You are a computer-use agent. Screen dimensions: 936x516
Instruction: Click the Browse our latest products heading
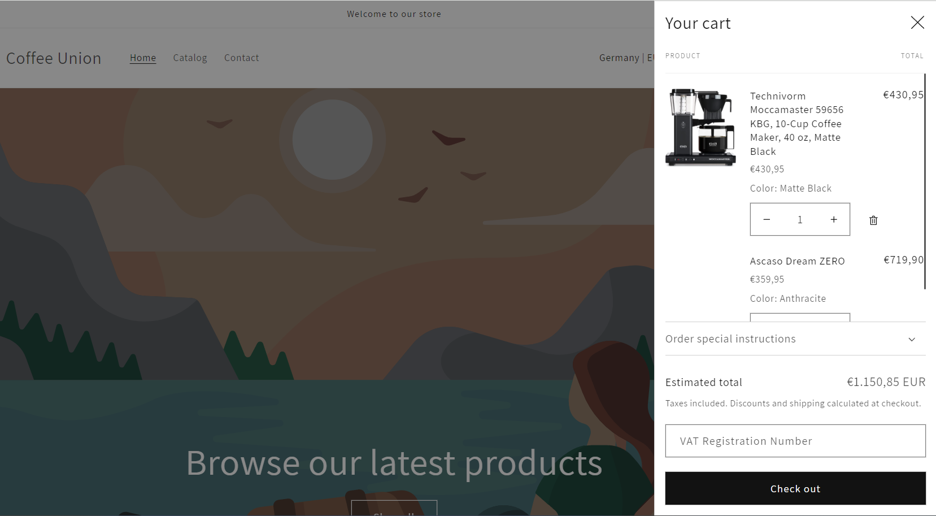394,463
